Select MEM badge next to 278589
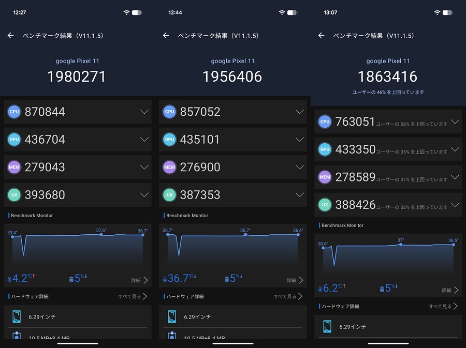The image size is (466, 348). (325, 177)
